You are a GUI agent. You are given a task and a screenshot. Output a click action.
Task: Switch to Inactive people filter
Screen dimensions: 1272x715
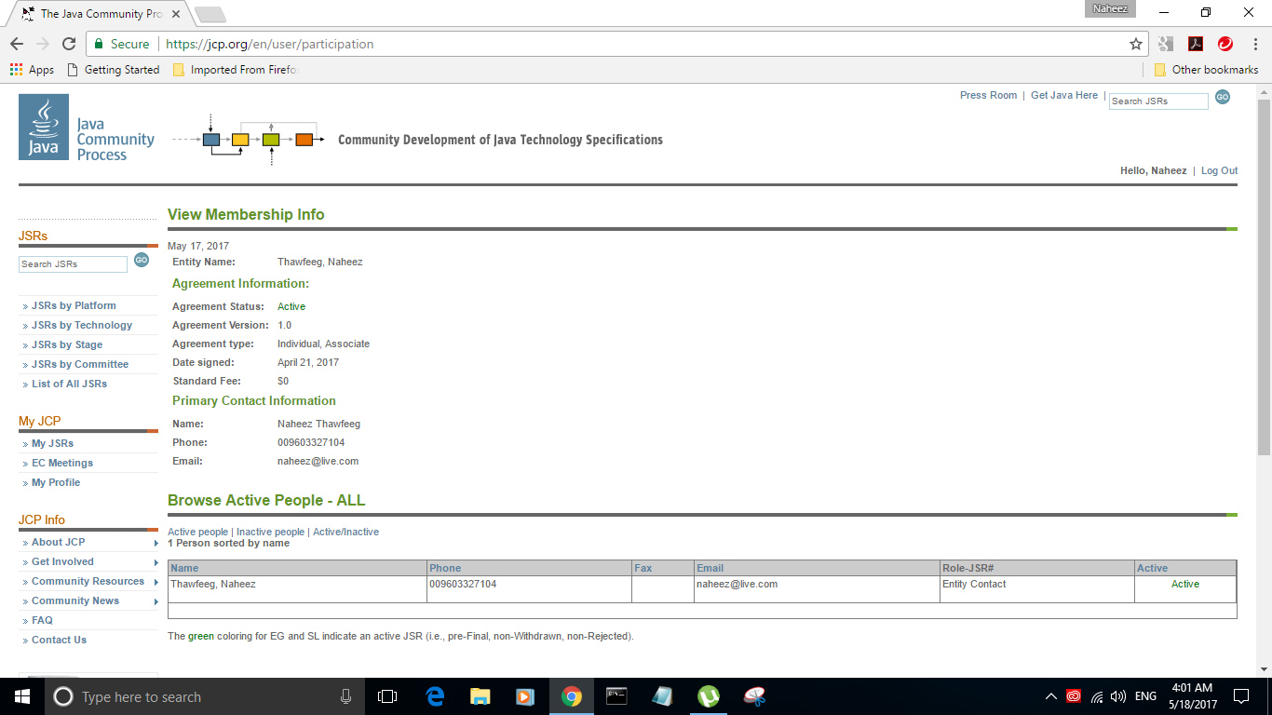pyautogui.click(x=270, y=531)
